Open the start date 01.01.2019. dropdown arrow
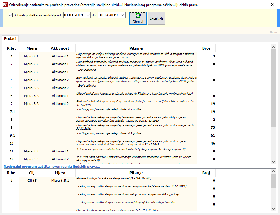Viewport: 280px width, 215px height. click(x=88, y=15)
